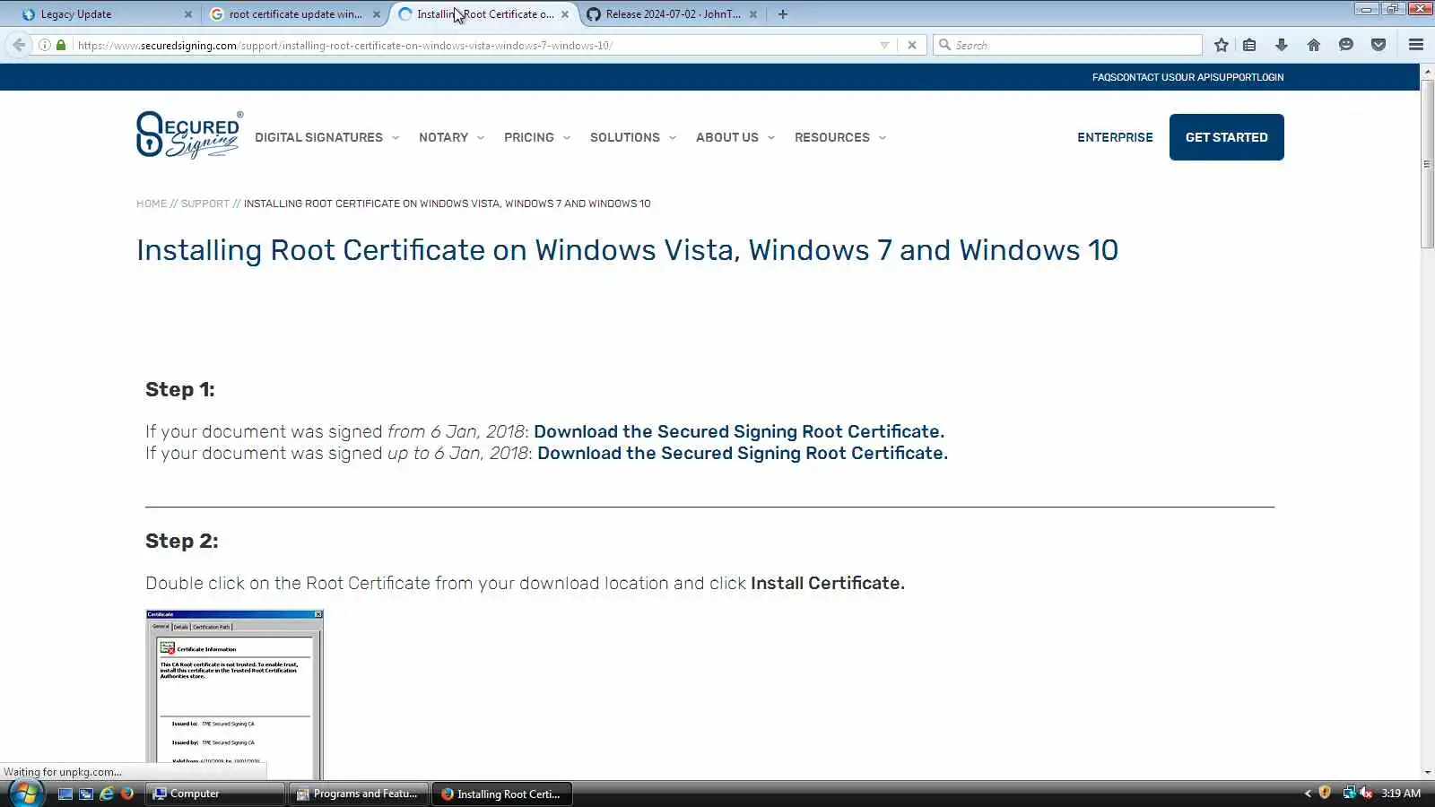
Task: Show site information for securedsigning.com
Action: pos(44,45)
